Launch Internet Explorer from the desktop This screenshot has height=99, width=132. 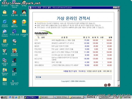pos(5,23)
